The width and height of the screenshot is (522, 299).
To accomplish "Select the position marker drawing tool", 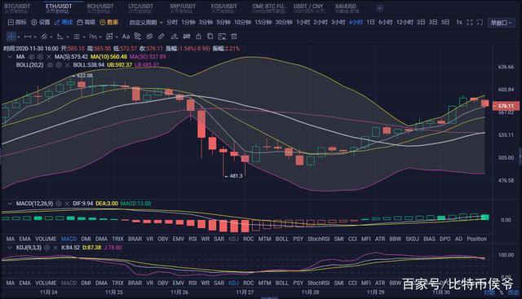I will (x=109, y=36).
